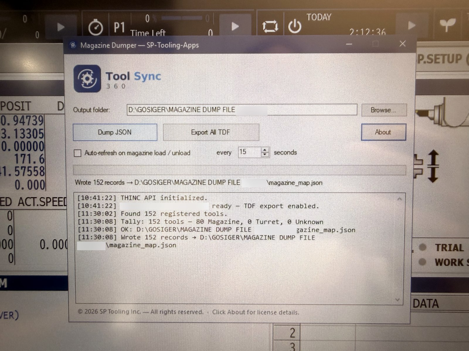Enable auto-refresh on magazine load/unload

click(78, 153)
